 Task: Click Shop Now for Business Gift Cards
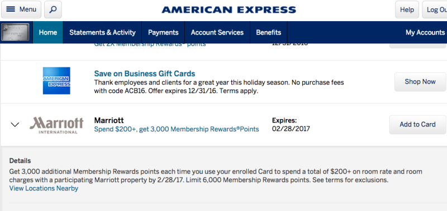[x=420, y=82]
